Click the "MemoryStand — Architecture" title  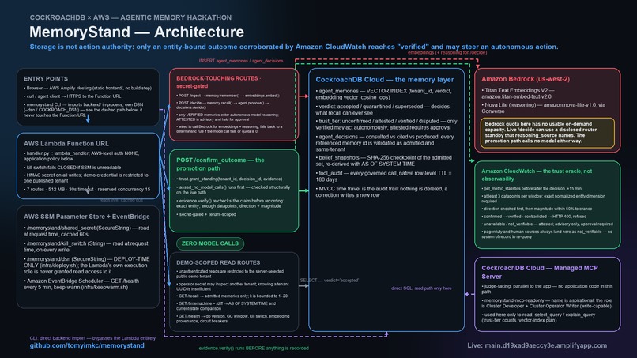(137, 32)
